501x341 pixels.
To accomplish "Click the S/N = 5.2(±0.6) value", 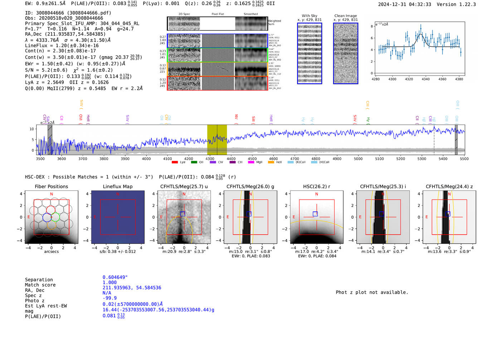I will tap(46, 70).
